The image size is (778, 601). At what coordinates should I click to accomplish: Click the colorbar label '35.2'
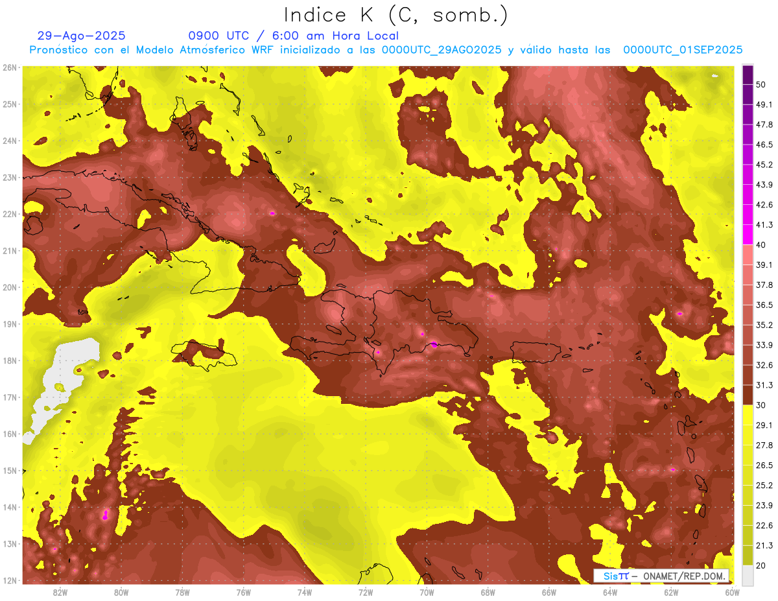[x=764, y=325]
